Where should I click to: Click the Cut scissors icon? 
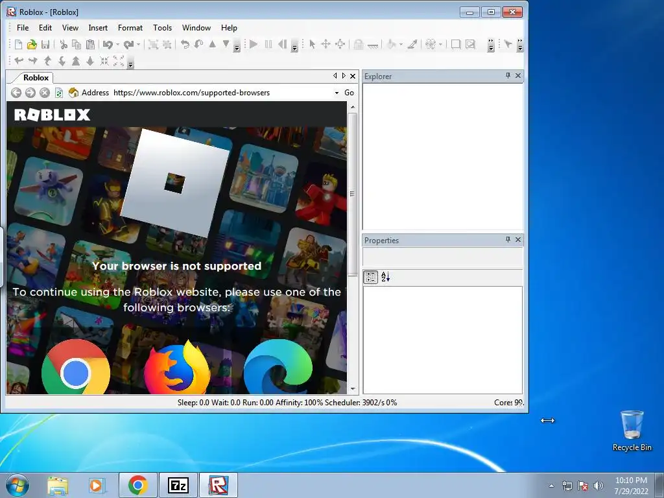64,44
